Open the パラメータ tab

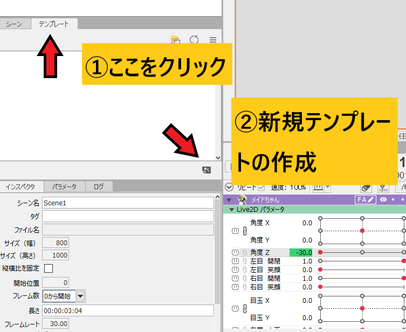(x=65, y=186)
